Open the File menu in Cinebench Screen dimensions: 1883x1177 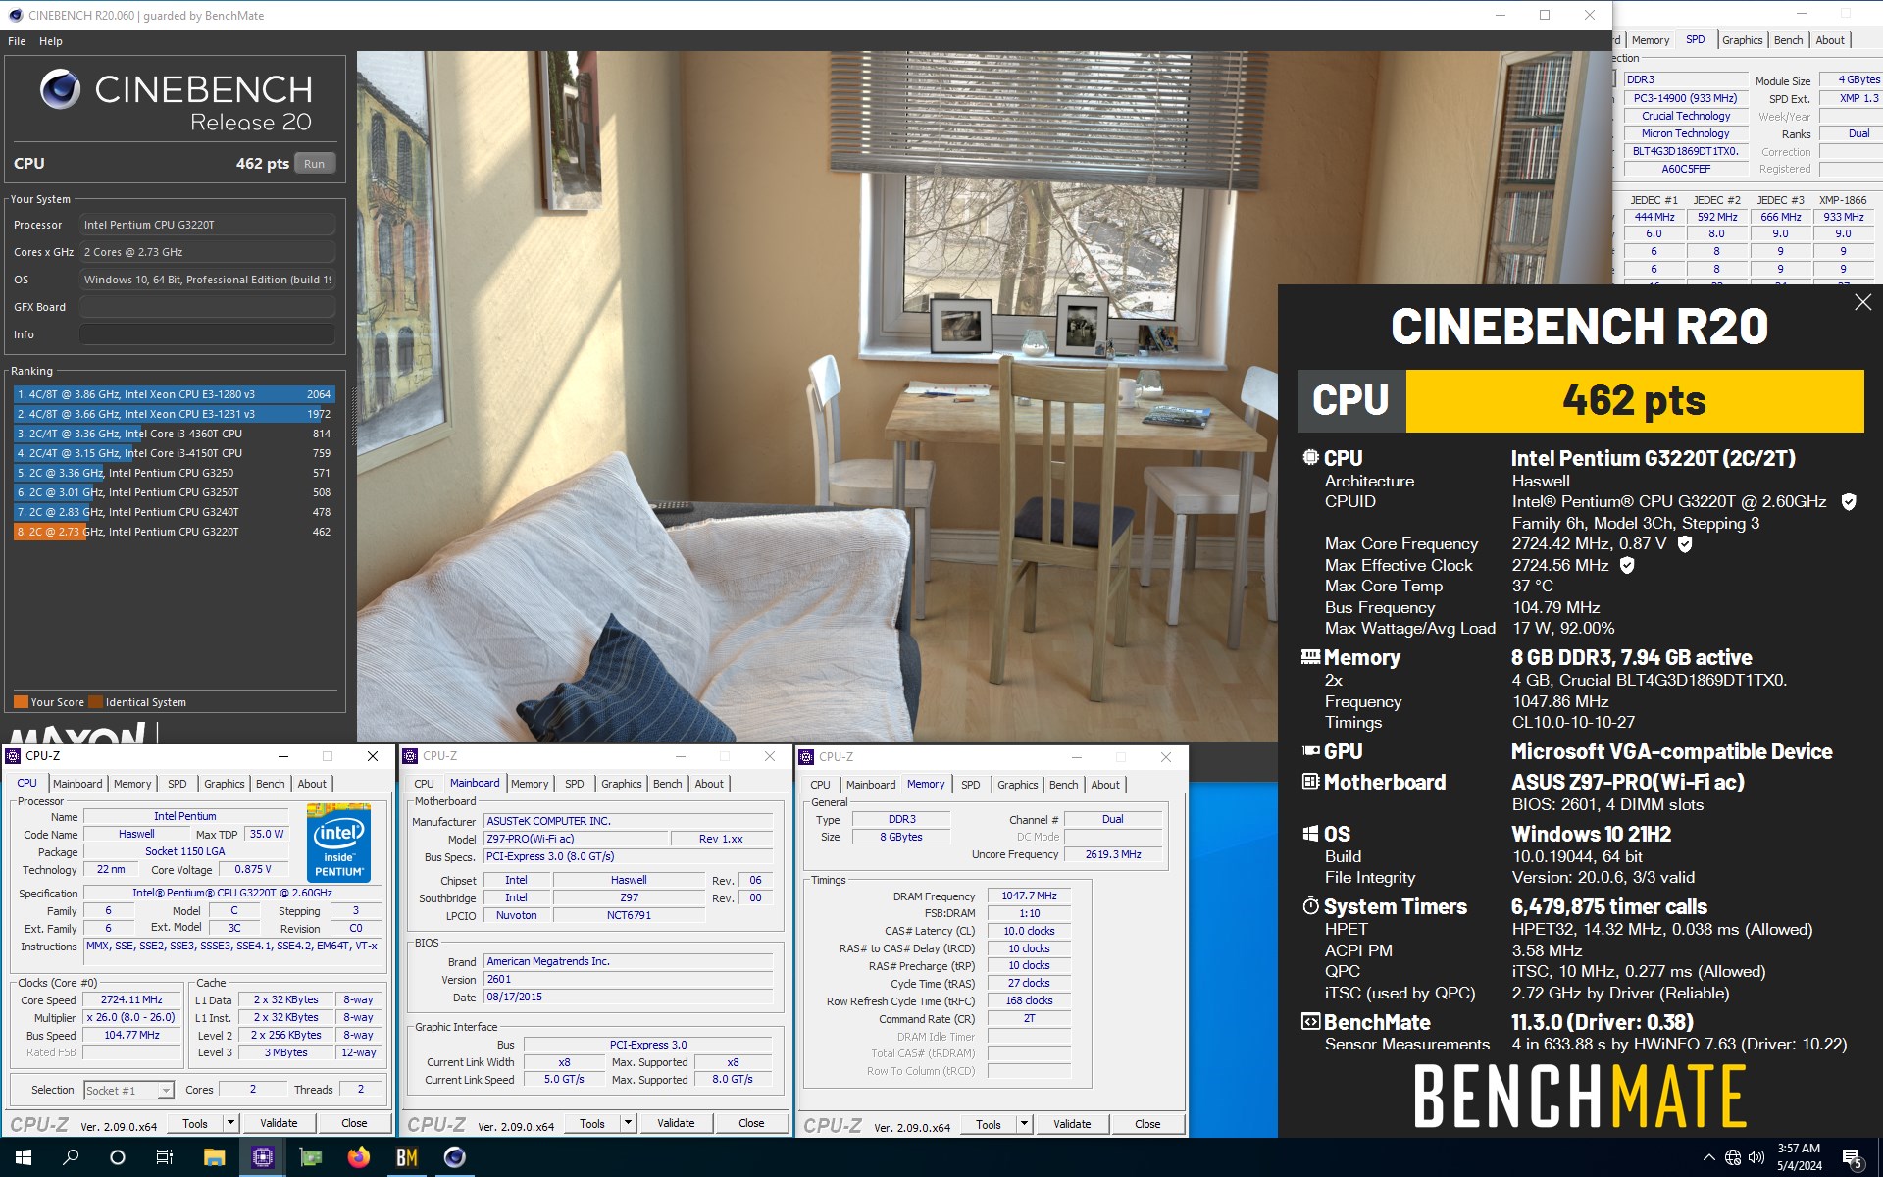coord(17,41)
